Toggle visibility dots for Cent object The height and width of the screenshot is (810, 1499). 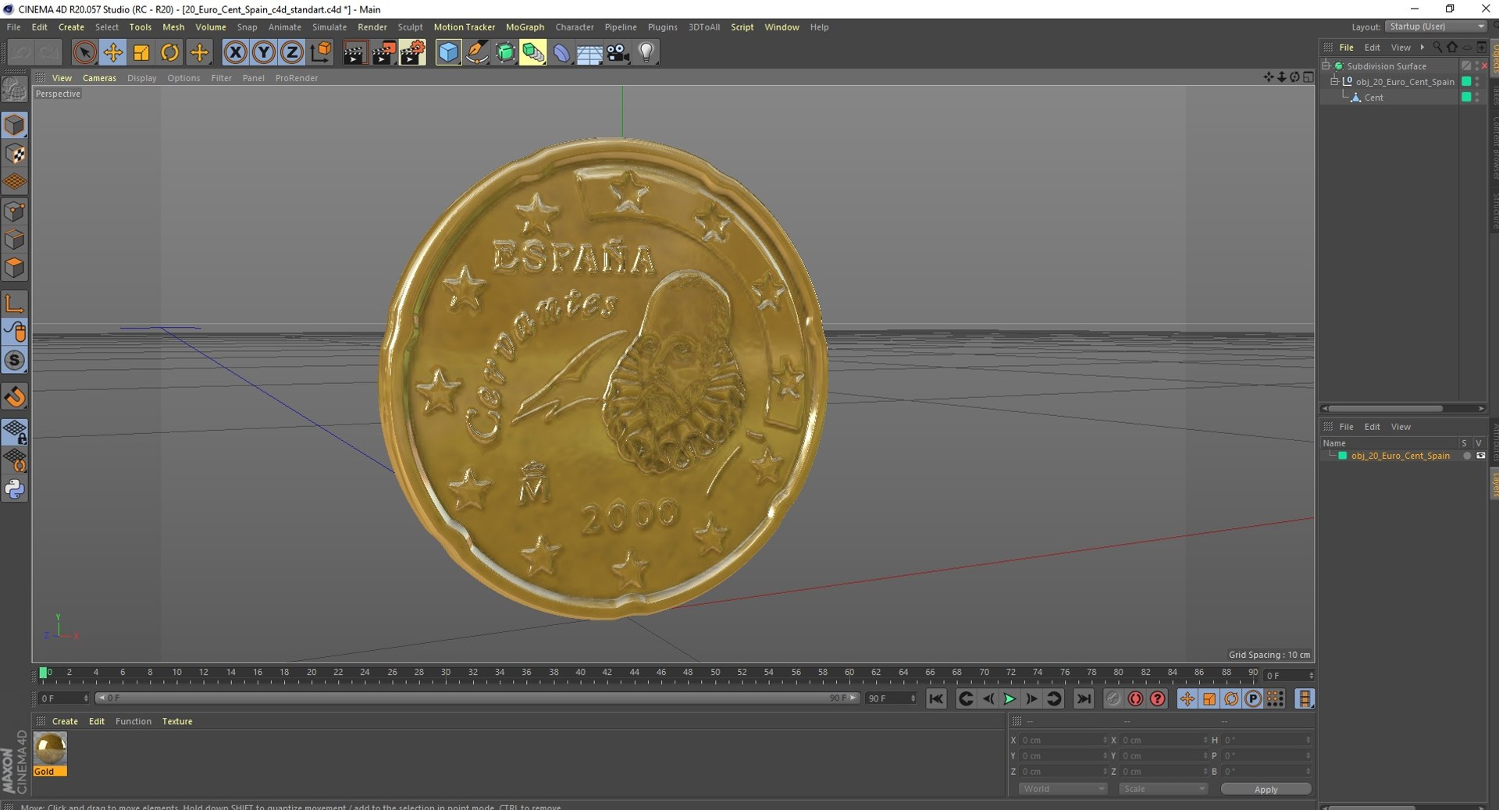point(1477,98)
